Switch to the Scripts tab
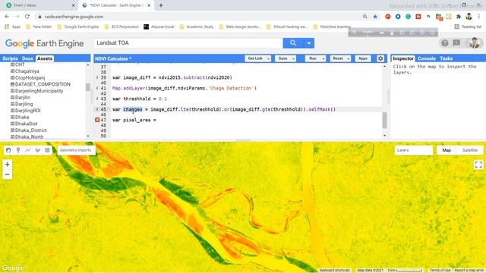This screenshot has height=273, width=486. coord(10,58)
